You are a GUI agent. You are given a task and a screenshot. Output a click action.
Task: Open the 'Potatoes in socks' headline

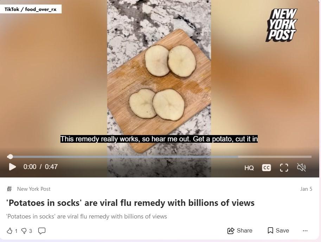(x=130, y=203)
